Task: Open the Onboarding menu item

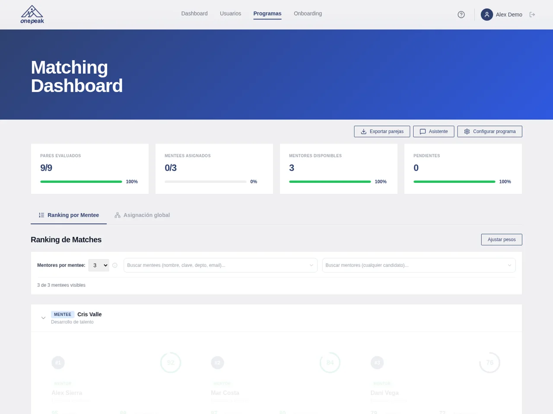Action: (308, 13)
